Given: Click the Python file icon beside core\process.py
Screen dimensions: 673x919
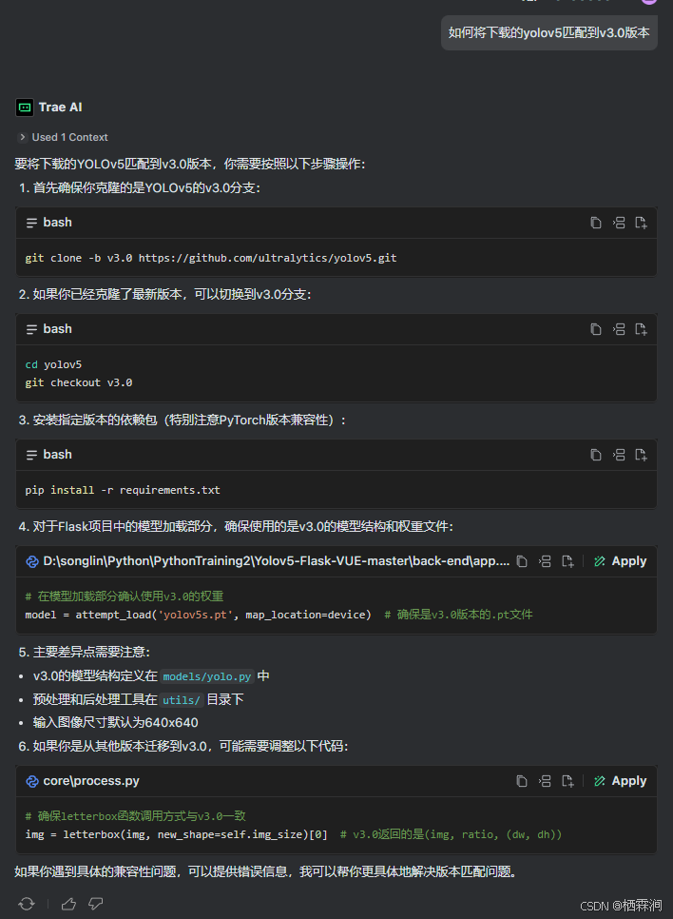Looking at the screenshot, I should [x=32, y=781].
